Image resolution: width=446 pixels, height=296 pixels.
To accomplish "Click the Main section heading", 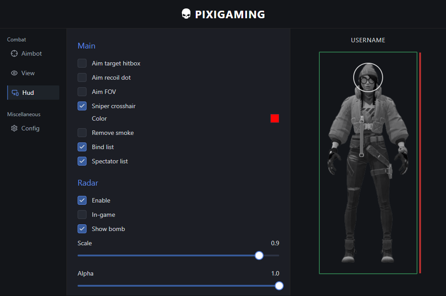I will (x=87, y=46).
